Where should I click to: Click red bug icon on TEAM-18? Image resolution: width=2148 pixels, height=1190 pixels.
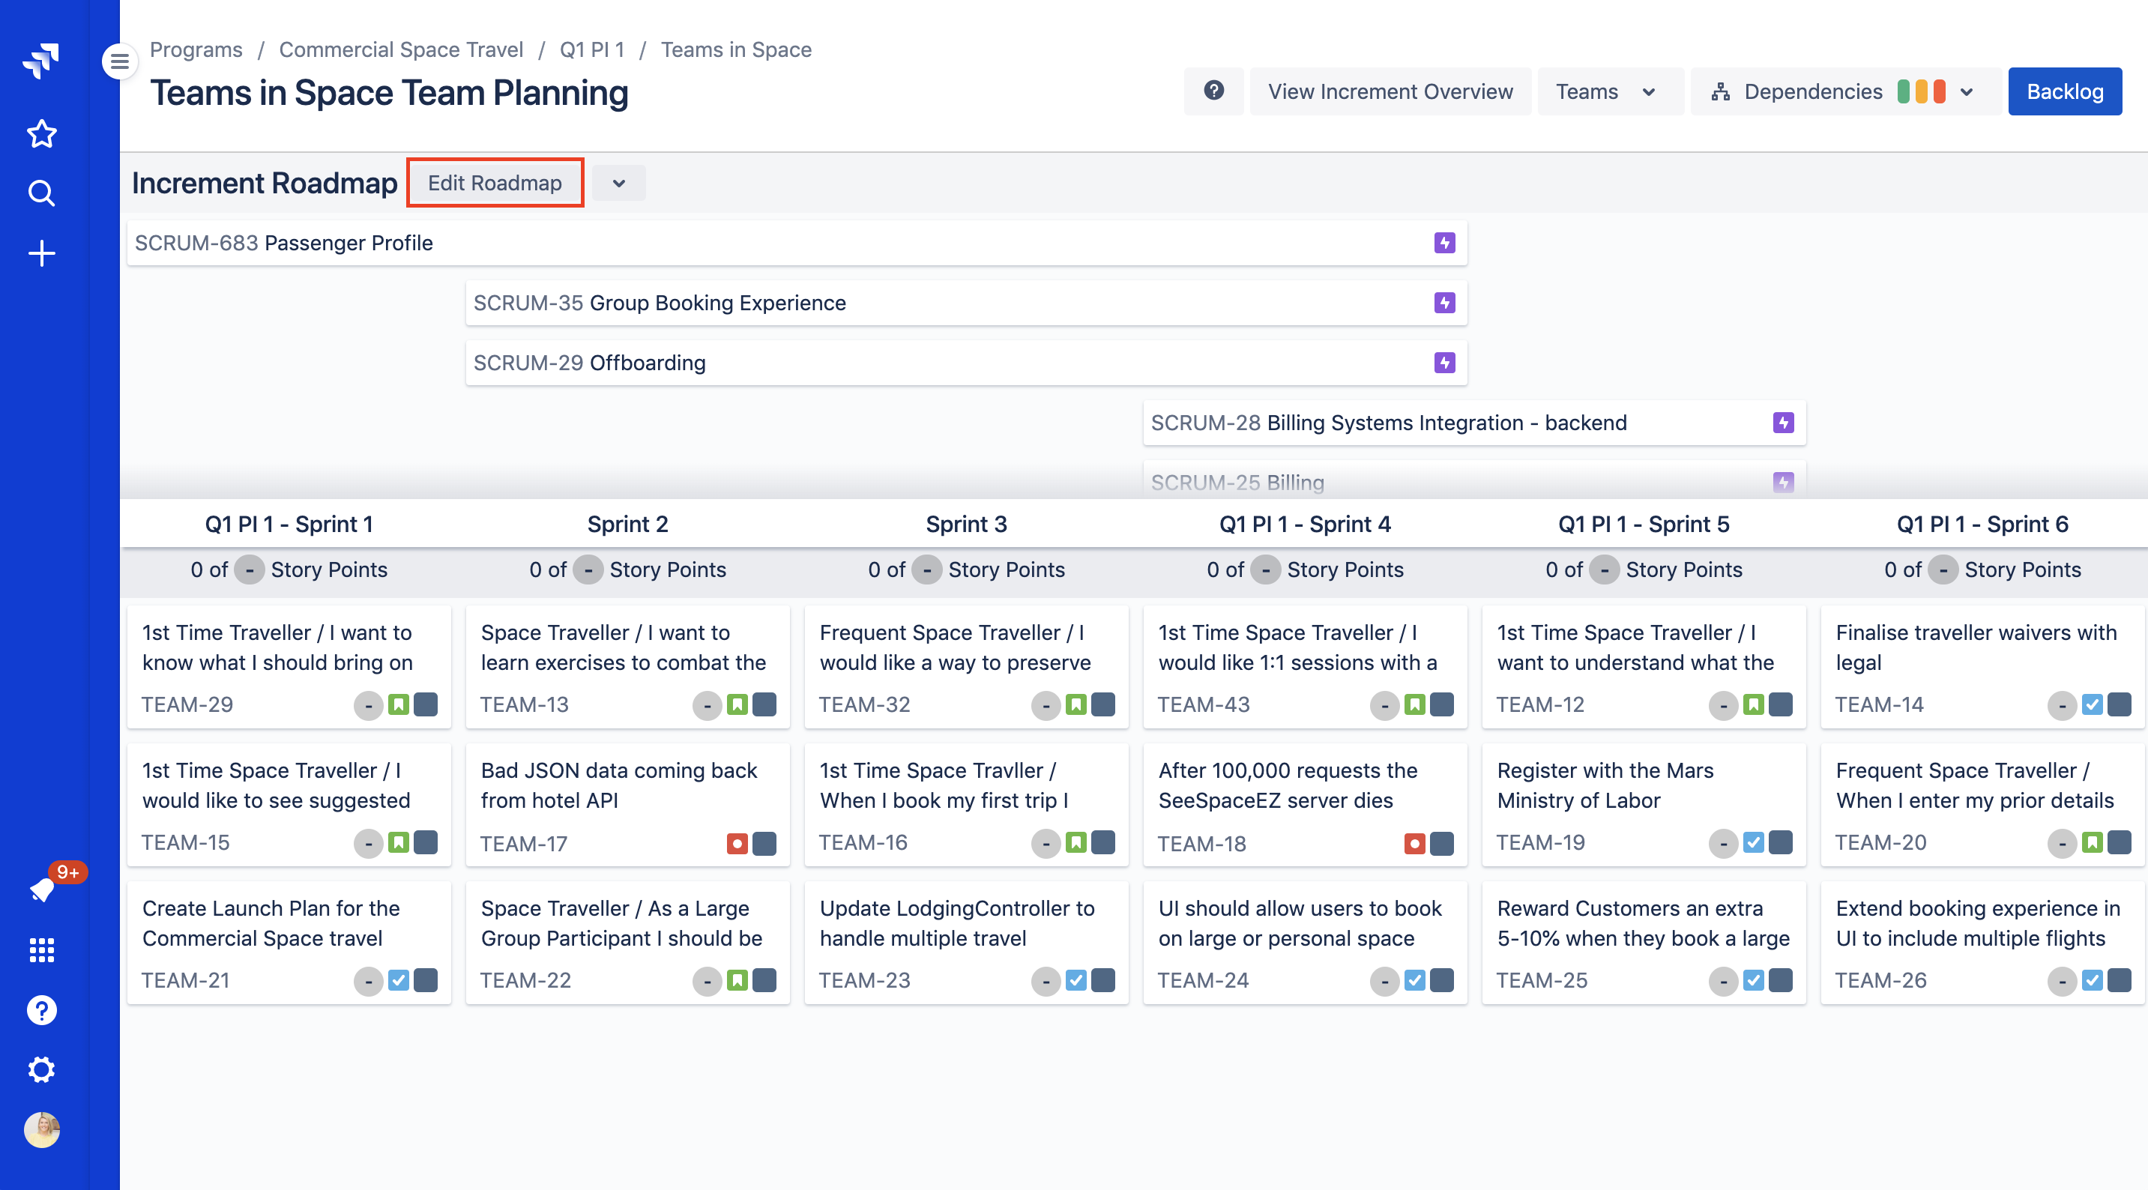pos(1414,844)
